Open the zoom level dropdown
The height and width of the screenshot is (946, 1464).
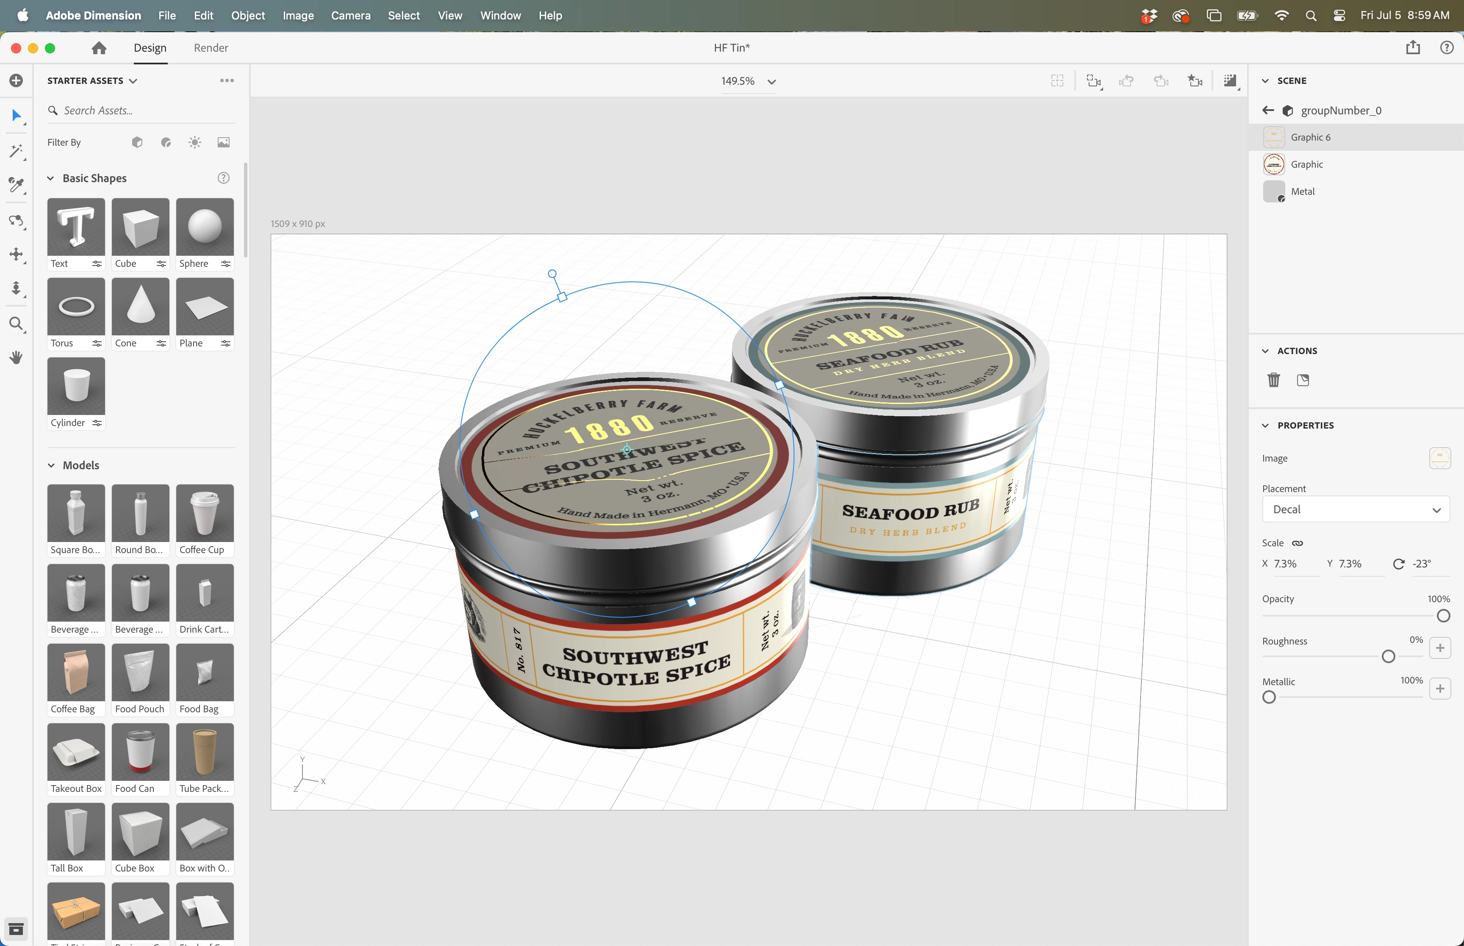[772, 81]
